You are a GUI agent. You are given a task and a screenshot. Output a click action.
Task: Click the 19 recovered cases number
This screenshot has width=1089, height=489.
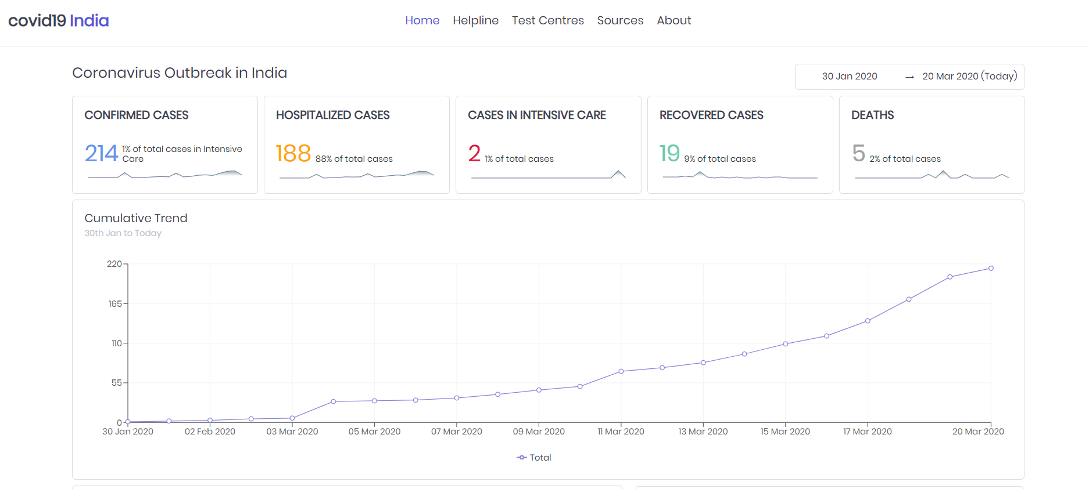point(669,154)
